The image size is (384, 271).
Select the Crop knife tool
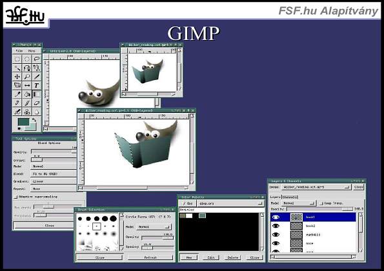tap(37, 77)
